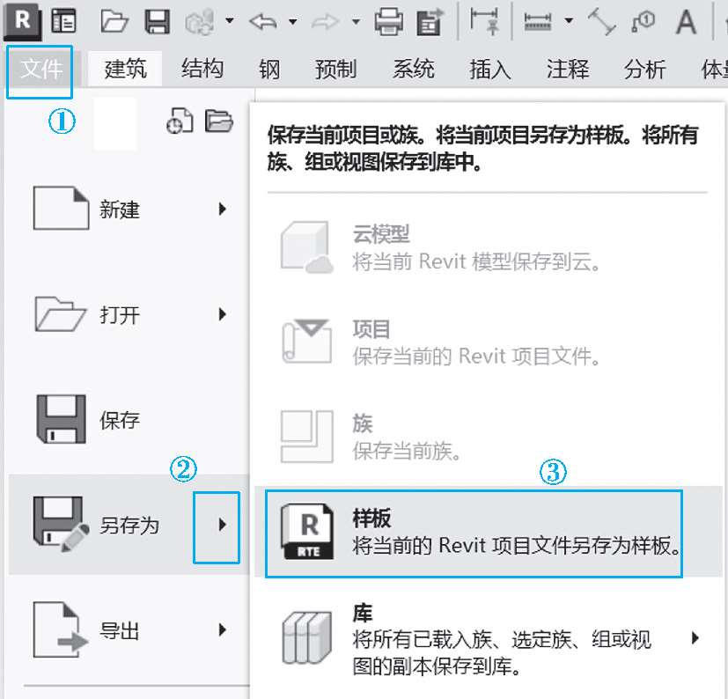Choose 新建 in the file menu
Viewport: 728px width, 699px height.
[129, 209]
